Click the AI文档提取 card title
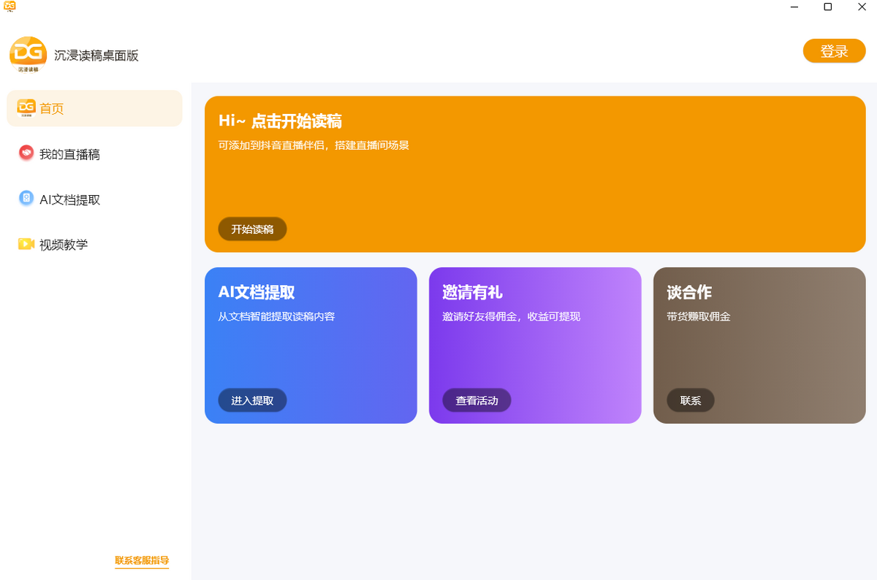The height and width of the screenshot is (580, 877). pos(257,292)
